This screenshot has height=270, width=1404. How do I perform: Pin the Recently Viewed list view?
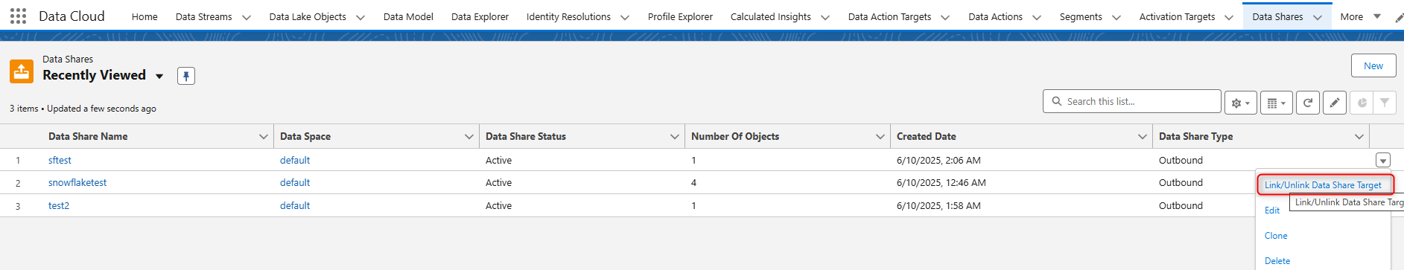tap(186, 76)
